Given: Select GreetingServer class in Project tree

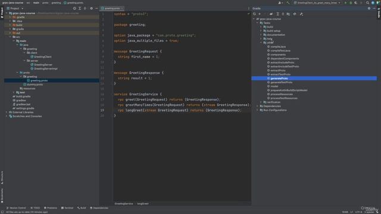Looking at the screenshot, I should tap(43, 65).
